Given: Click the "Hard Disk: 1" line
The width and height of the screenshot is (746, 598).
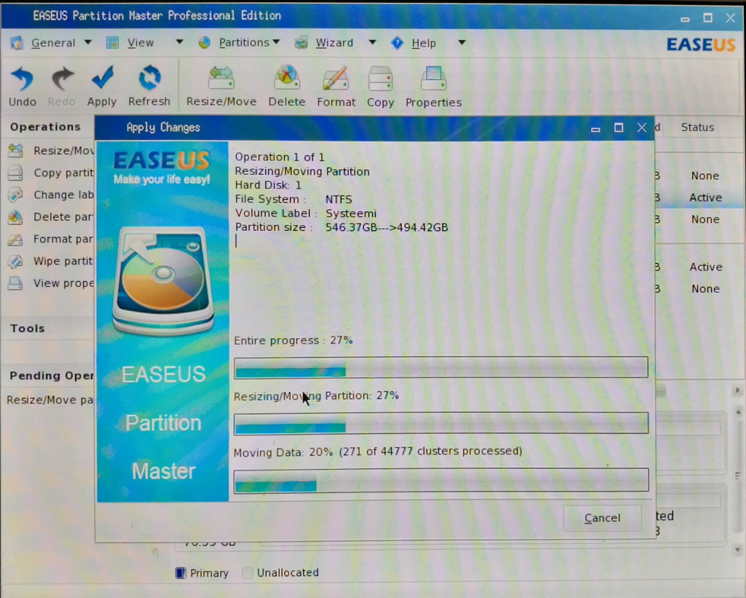Looking at the screenshot, I should 268,185.
